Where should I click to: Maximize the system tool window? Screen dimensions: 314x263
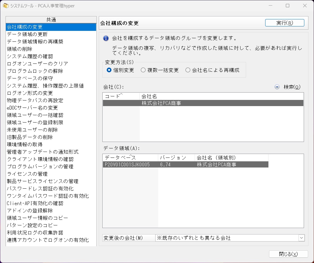pyautogui.click(x=288, y=6)
